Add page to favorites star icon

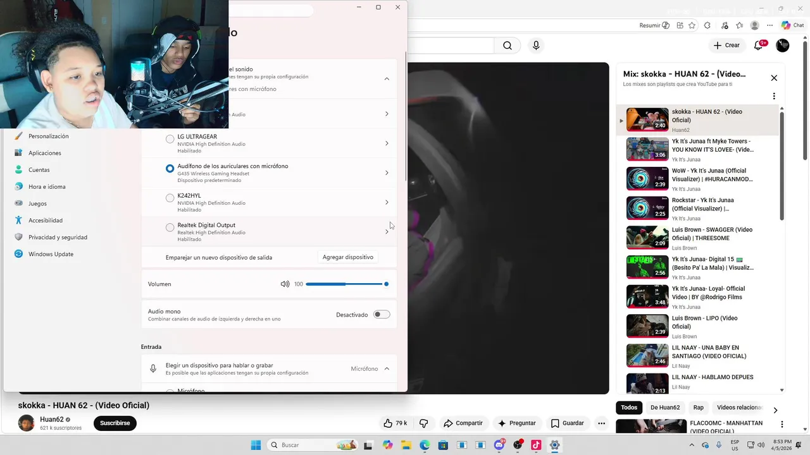(692, 25)
